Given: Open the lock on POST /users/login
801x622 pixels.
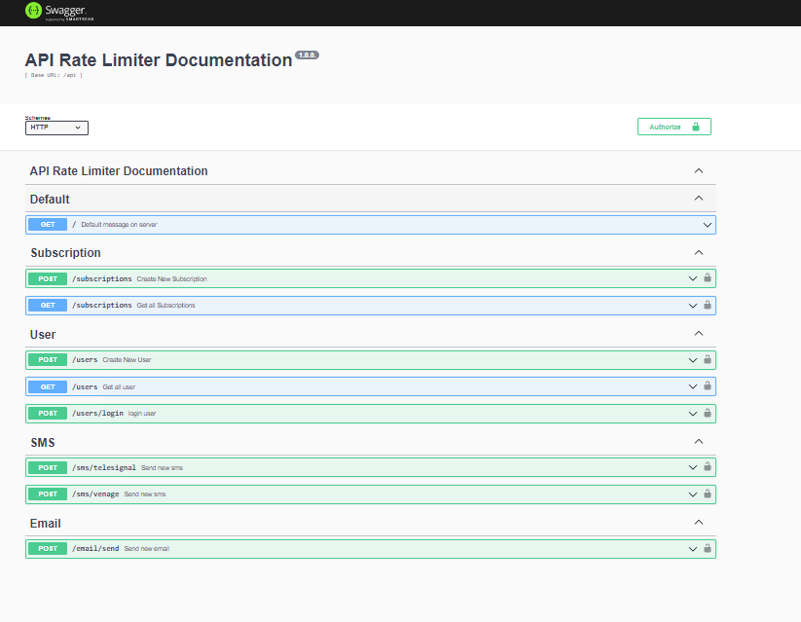Looking at the screenshot, I should tap(708, 413).
